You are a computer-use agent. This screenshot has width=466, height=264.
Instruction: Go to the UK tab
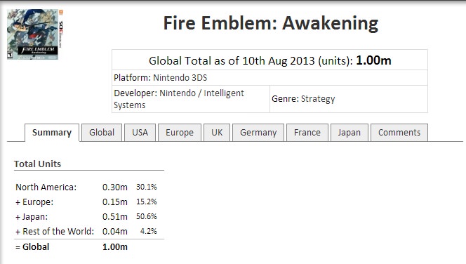217,133
